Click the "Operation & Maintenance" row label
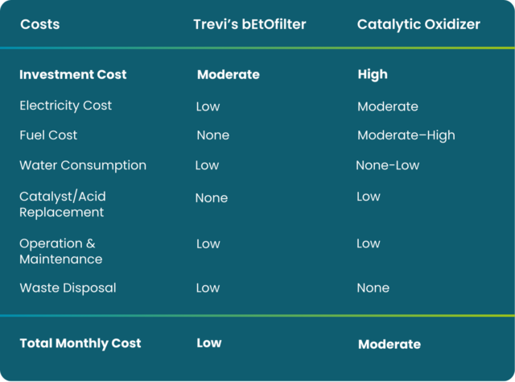Image resolution: width=515 pixels, height=382 pixels. 61,251
